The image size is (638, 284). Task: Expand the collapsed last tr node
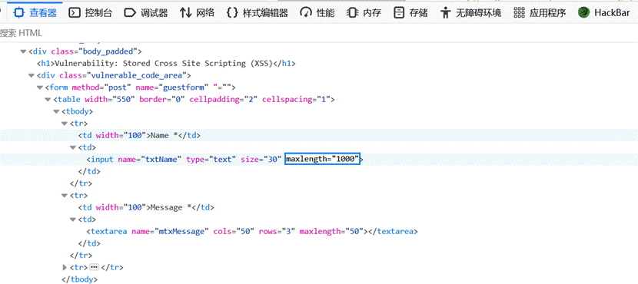coord(65,267)
